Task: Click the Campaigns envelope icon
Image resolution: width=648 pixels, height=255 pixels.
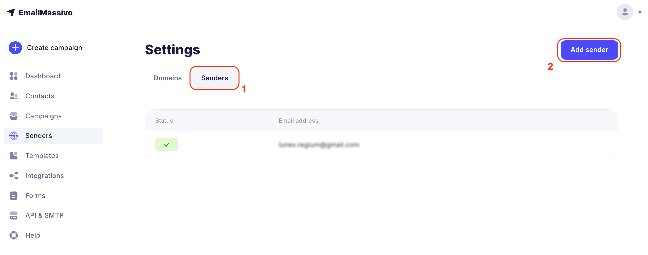Action: coord(14,116)
